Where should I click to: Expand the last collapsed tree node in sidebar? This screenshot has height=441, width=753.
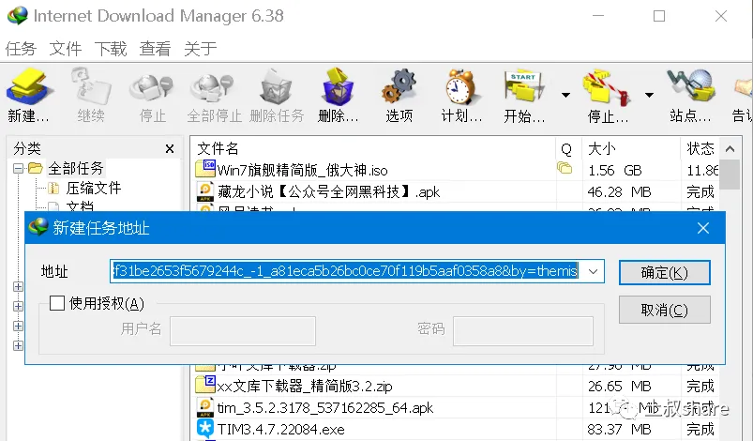click(x=18, y=345)
